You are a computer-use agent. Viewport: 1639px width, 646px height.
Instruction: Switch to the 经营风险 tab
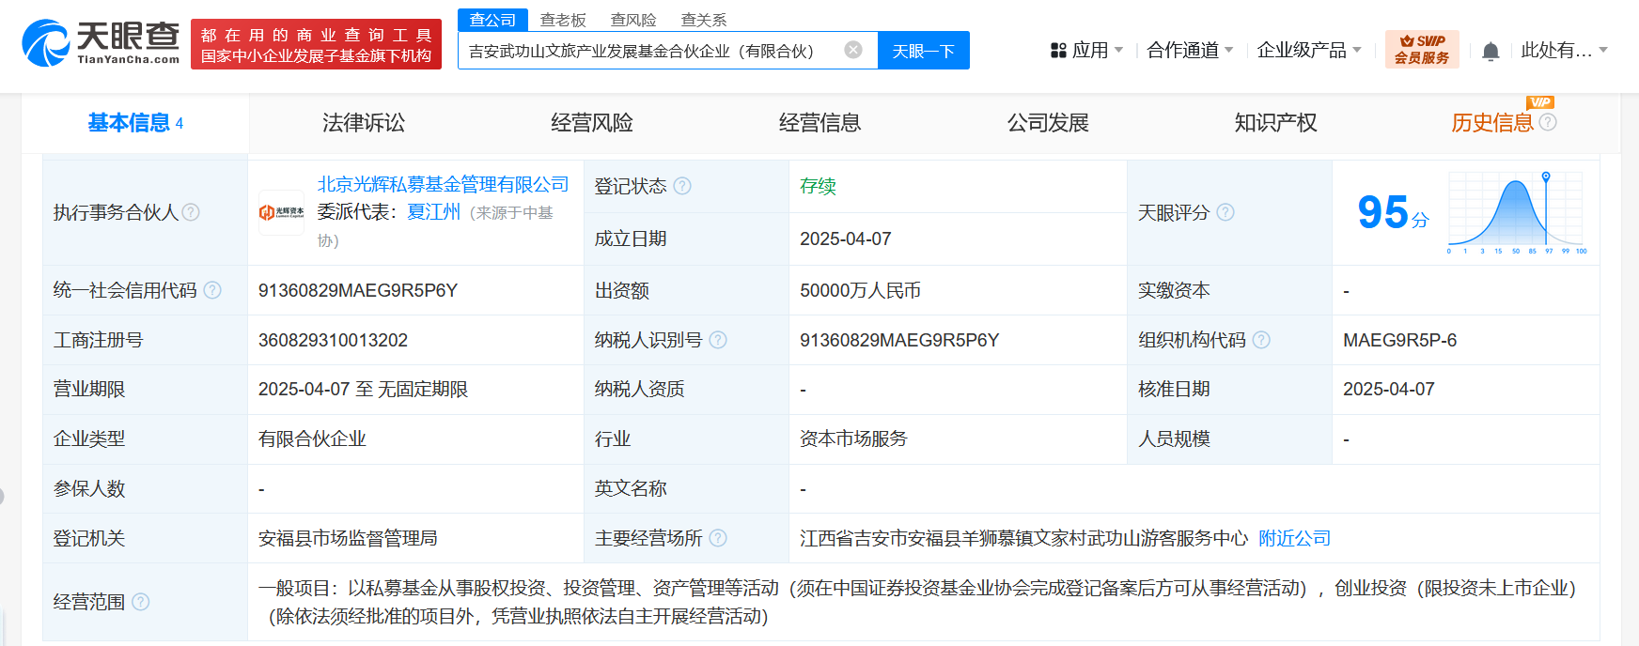click(x=592, y=123)
